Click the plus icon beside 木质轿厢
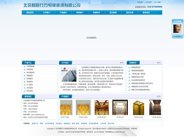 tap(25, 70)
